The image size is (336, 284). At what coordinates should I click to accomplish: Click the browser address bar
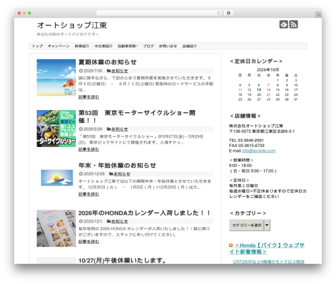[x=159, y=13]
